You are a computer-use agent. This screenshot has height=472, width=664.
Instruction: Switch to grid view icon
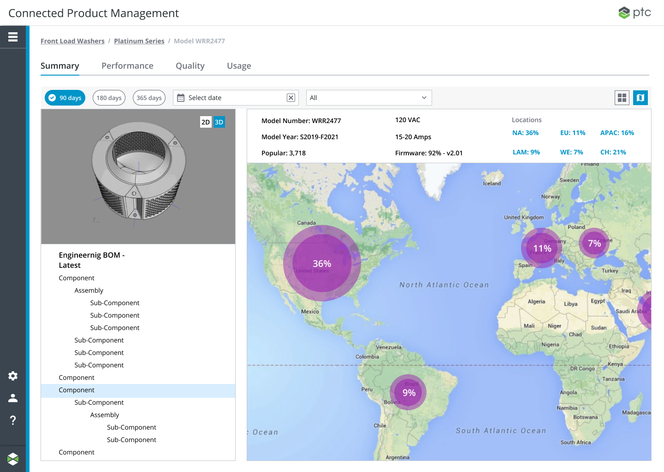pyautogui.click(x=622, y=98)
